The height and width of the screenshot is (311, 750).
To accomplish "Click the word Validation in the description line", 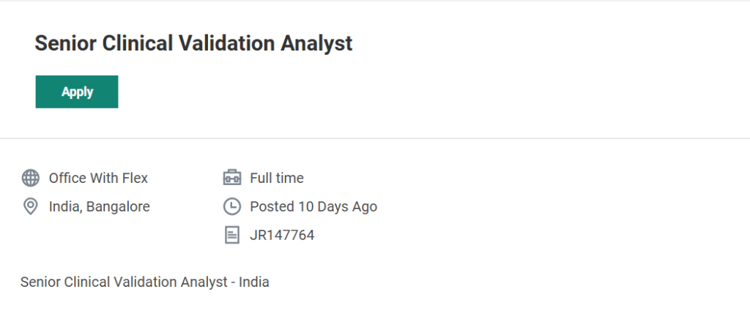I will pyautogui.click(x=146, y=282).
